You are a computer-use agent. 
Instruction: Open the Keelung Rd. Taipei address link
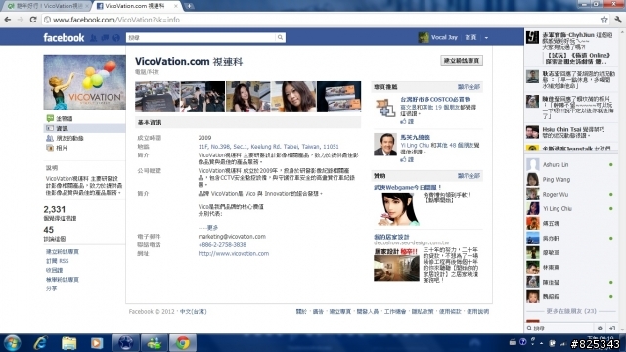click(x=268, y=147)
